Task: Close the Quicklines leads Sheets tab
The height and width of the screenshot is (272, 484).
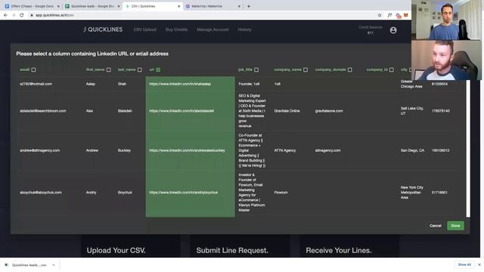Action: [x=119, y=6]
